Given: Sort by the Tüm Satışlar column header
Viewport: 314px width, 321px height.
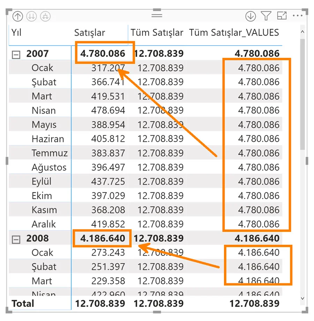Looking at the screenshot, I should [157, 33].
